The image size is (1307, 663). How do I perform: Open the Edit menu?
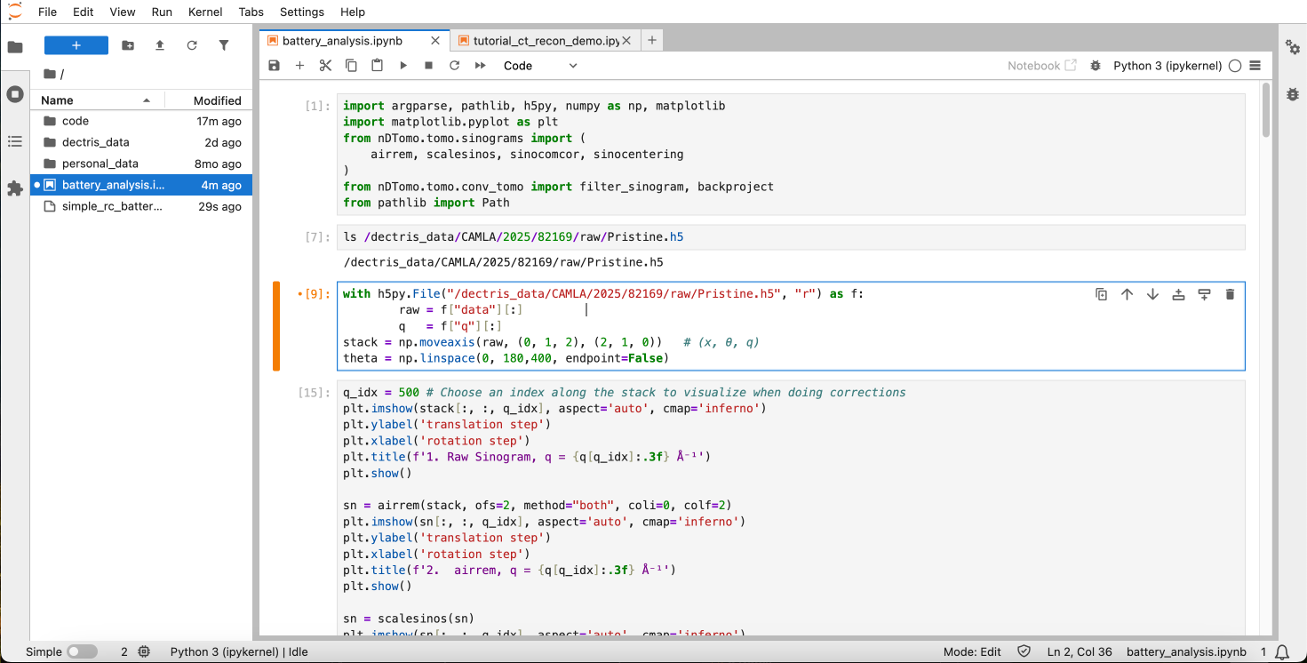pyautogui.click(x=84, y=12)
